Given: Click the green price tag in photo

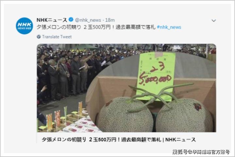Looking at the screenshot, I should pyautogui.click(x=156, y=76).
